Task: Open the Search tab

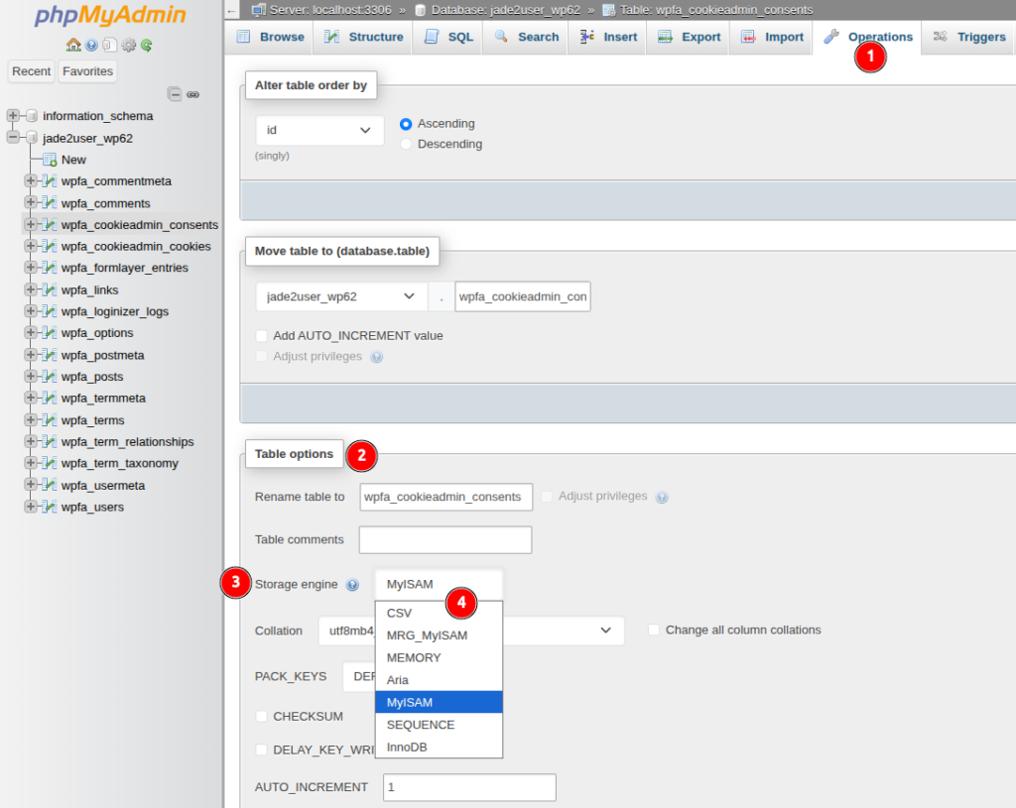Action: (526, 37)
